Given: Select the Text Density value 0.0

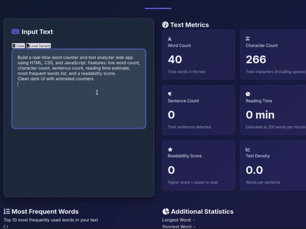Looking at the screenshot, I should [254, 170].
